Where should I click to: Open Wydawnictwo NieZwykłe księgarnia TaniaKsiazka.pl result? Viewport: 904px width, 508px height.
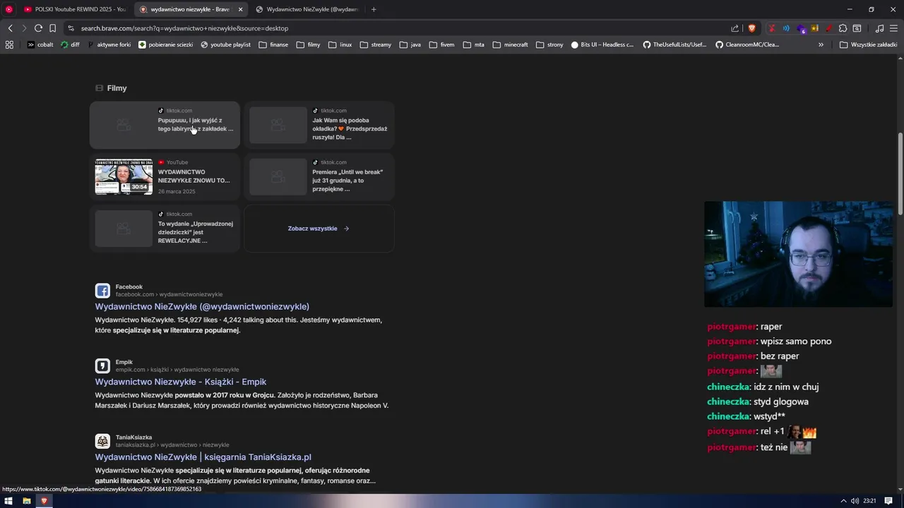[203, 457]
